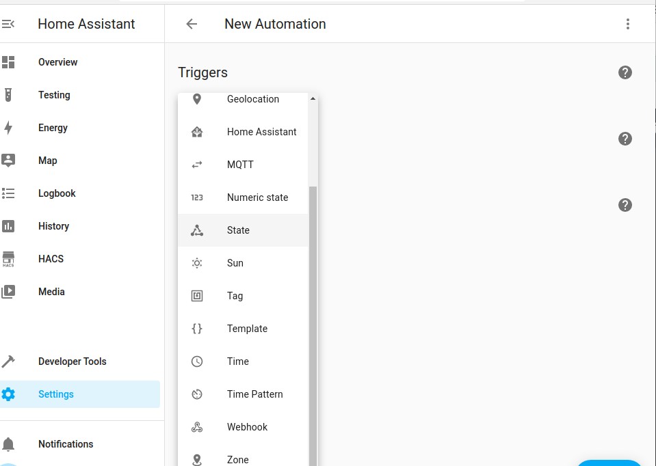Click the Time Pattern timer icon

click(196, 394)
